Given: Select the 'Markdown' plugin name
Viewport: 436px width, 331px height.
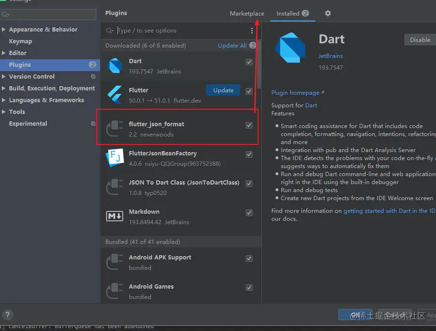Looking at the screenshot, I should (144, 211).
